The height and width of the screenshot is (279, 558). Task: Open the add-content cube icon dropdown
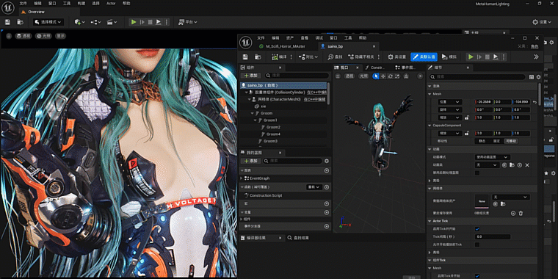click(x=79, y=22)
